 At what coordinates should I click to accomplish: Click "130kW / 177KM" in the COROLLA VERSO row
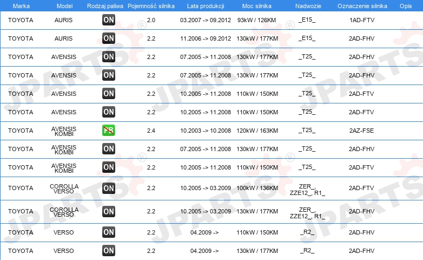pyautogui.click(x=257, y=211)
